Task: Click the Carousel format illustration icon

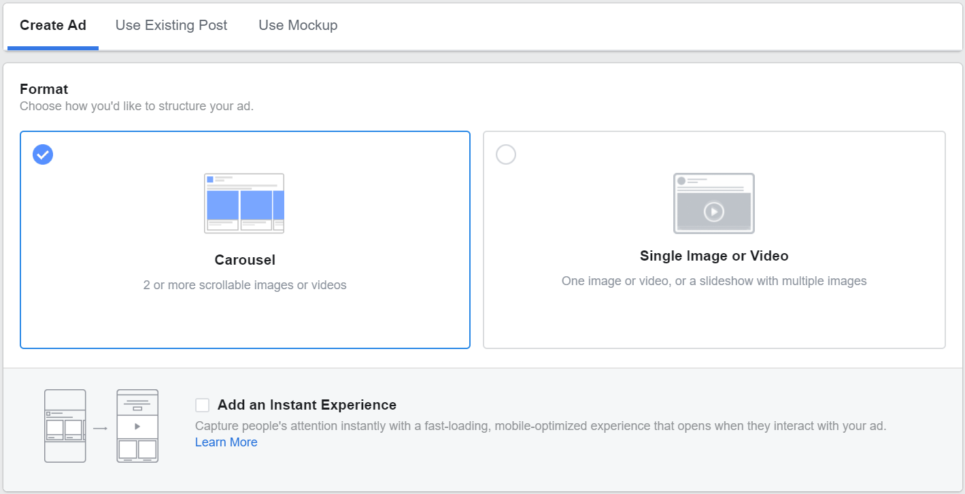Action: point(244,203)
